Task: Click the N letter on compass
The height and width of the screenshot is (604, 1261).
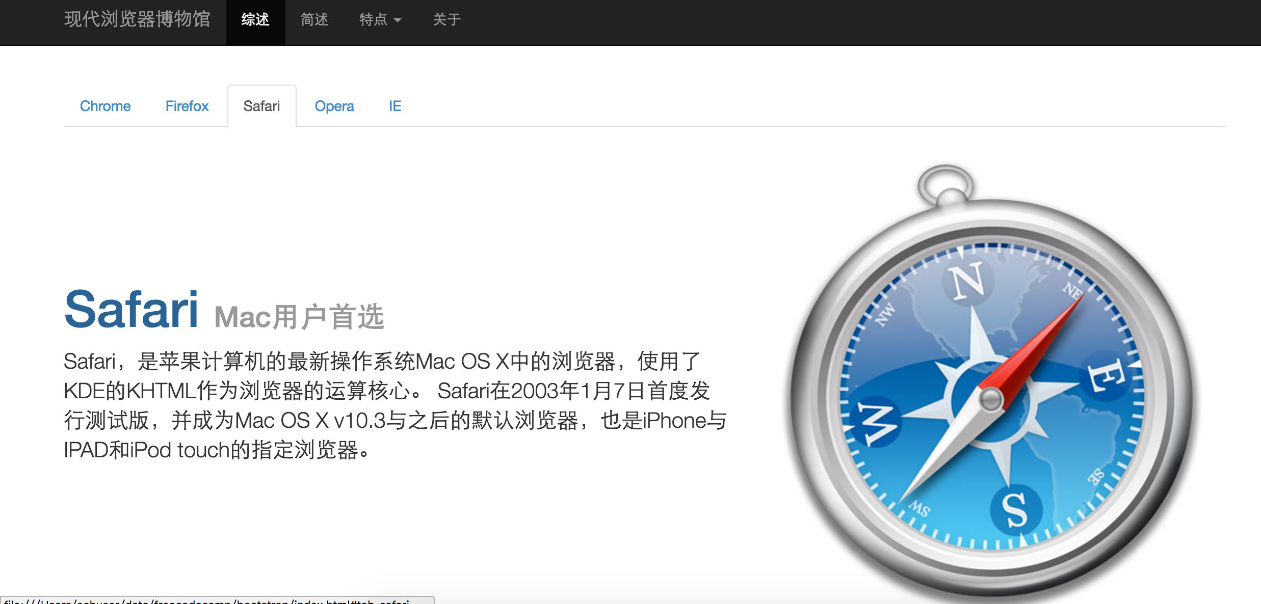Action: pos(968,281)
